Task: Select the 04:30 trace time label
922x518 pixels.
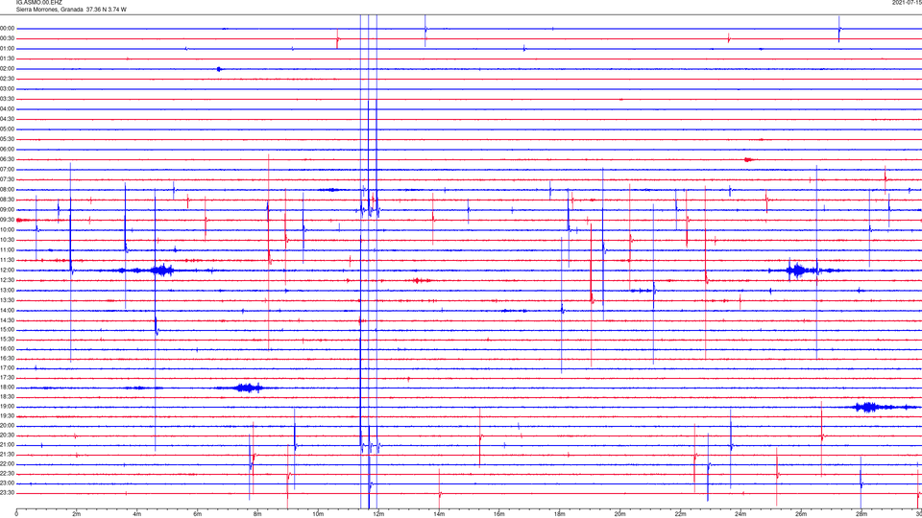Action: point(8,119)
